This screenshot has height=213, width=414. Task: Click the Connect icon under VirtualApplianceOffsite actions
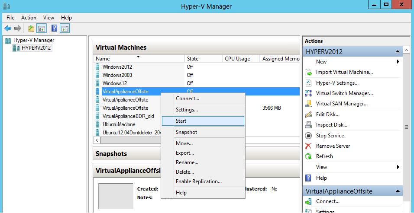point(308,202)
